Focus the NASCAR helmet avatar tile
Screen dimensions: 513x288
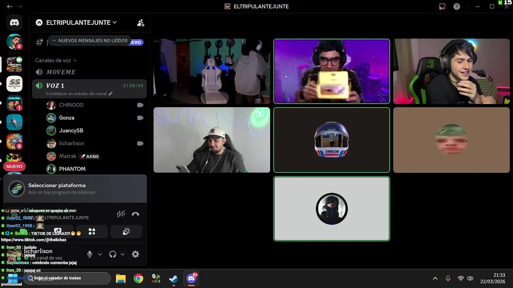click(331, 140)
